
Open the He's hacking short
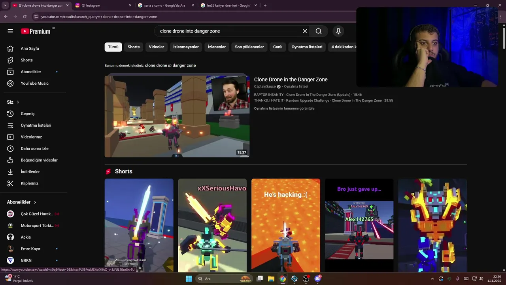coord(285,226)
